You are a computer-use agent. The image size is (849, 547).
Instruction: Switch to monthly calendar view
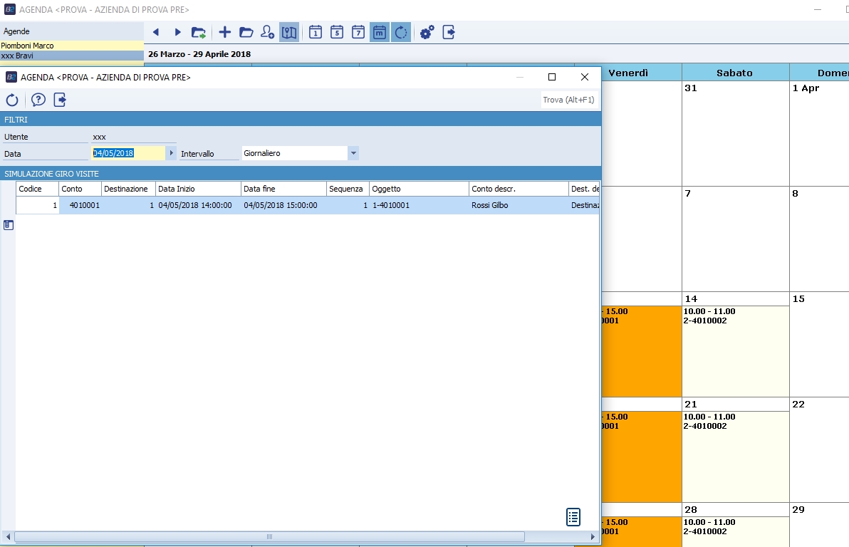[x=380, y=33]
